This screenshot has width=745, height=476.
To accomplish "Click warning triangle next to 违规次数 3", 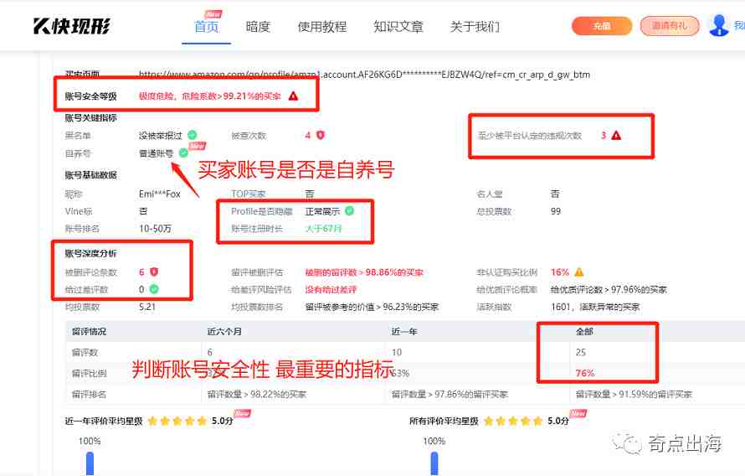I will 616,135.
